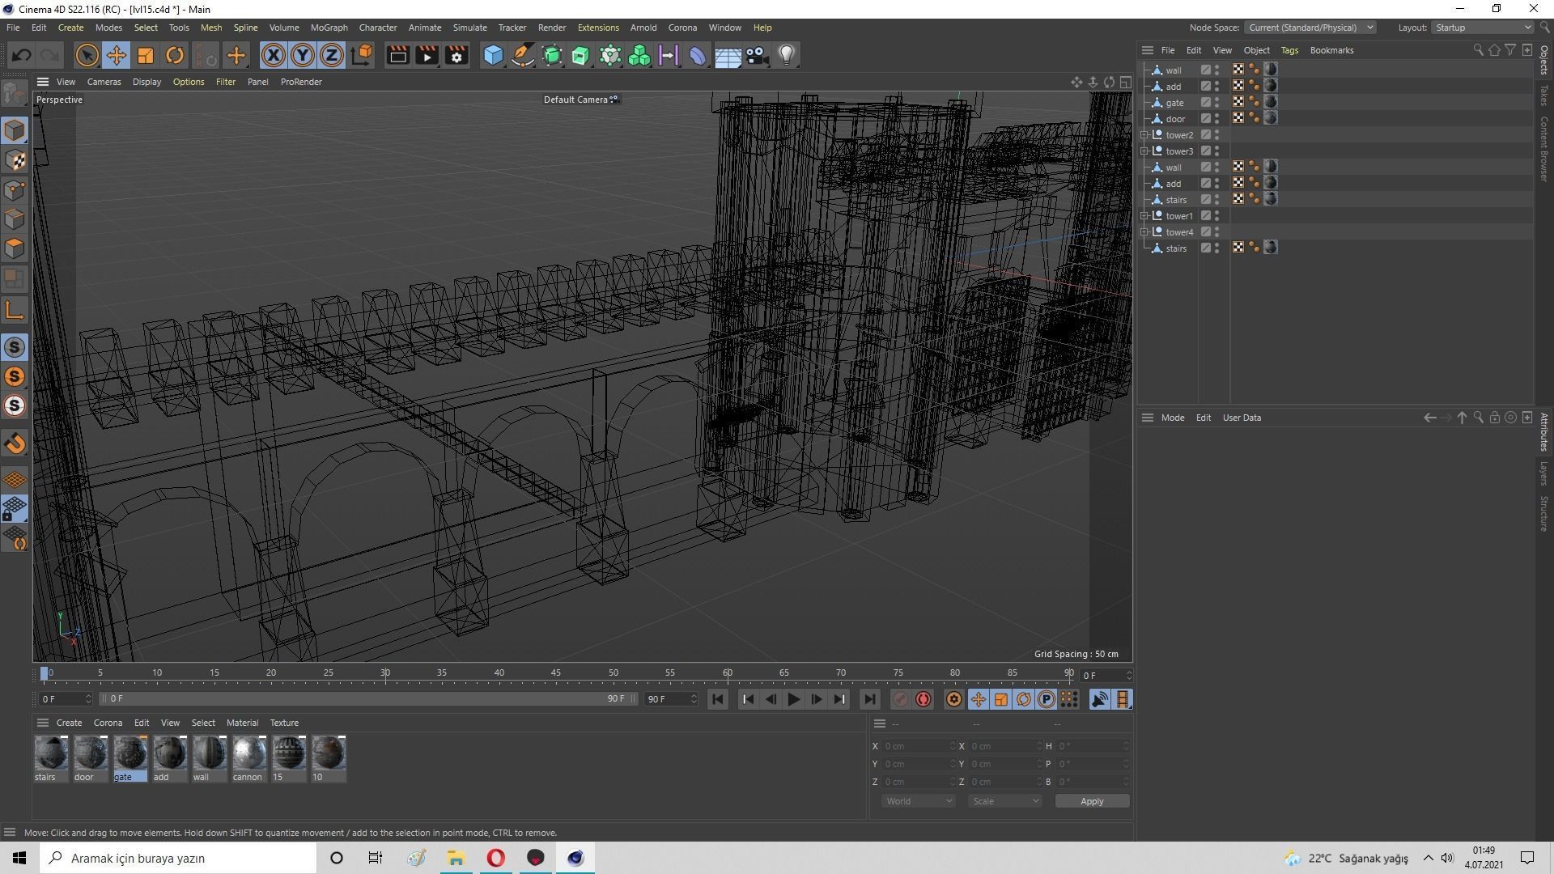Open World coordinate system dropdown

point(919,801)
